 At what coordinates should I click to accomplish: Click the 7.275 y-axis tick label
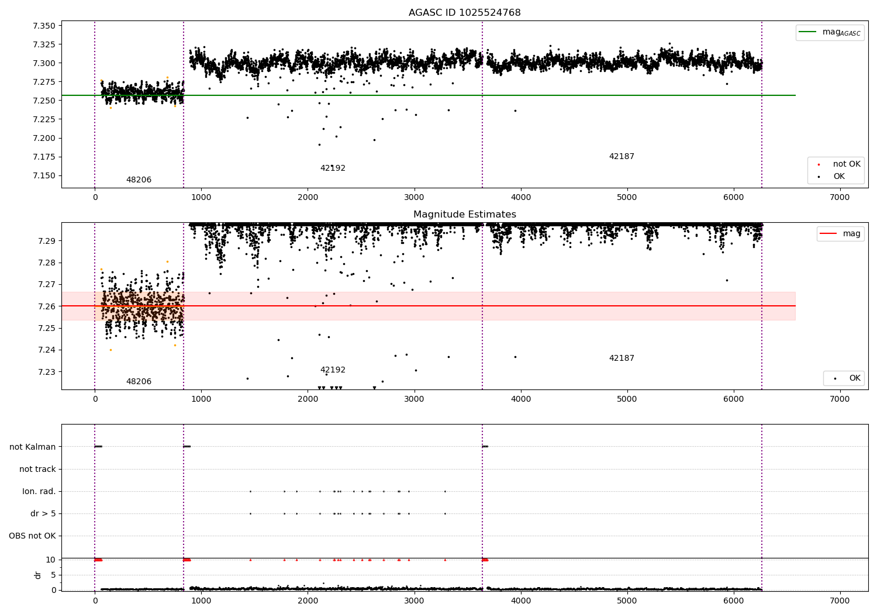(44, 82)
